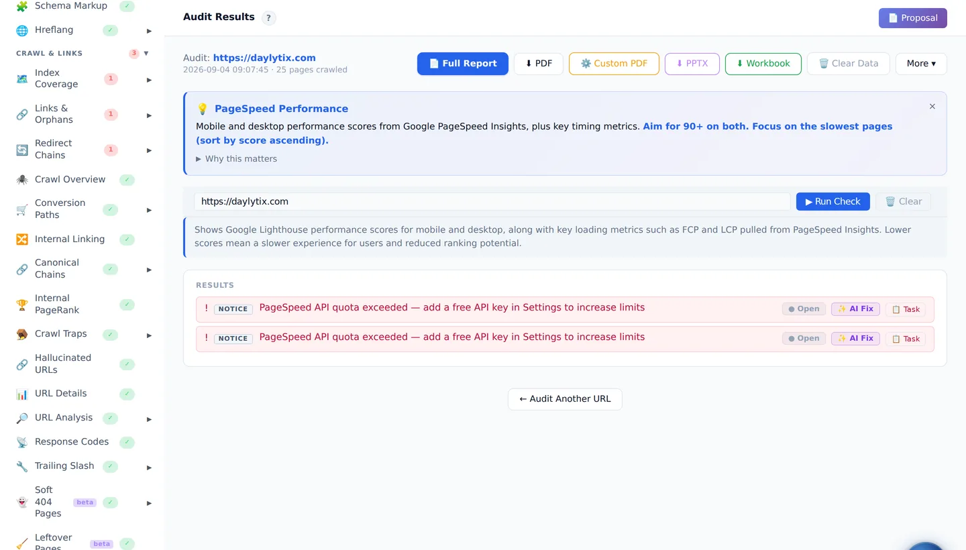Click the URL Details bar chart icon
The width and height of the screenshot is (966, 550).
[22, 394]
